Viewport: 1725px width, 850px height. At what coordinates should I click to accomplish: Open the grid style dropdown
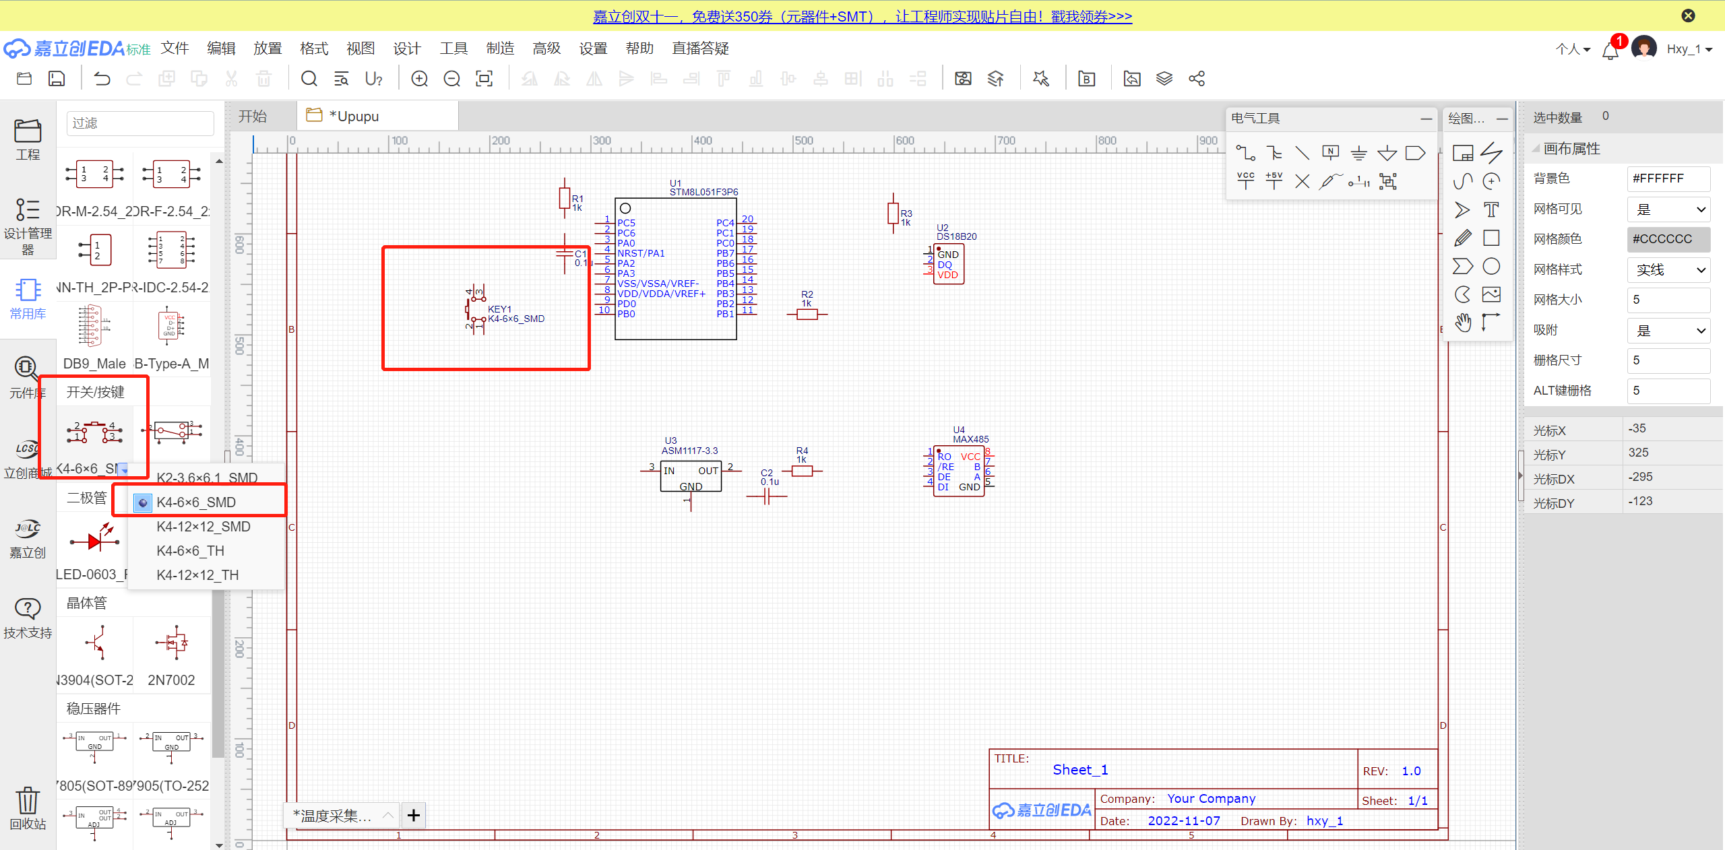click(1668, 270)
